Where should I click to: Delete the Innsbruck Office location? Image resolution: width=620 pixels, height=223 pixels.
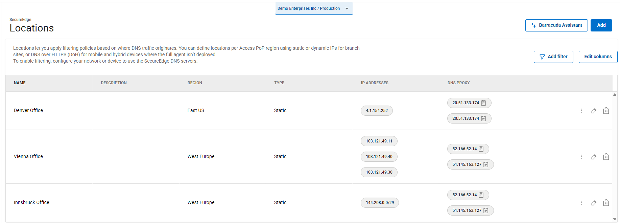[606, 203]
